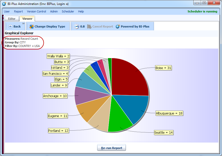
Task: Click the Powered by BI-Plus logo icon
Action: point(118,26)
